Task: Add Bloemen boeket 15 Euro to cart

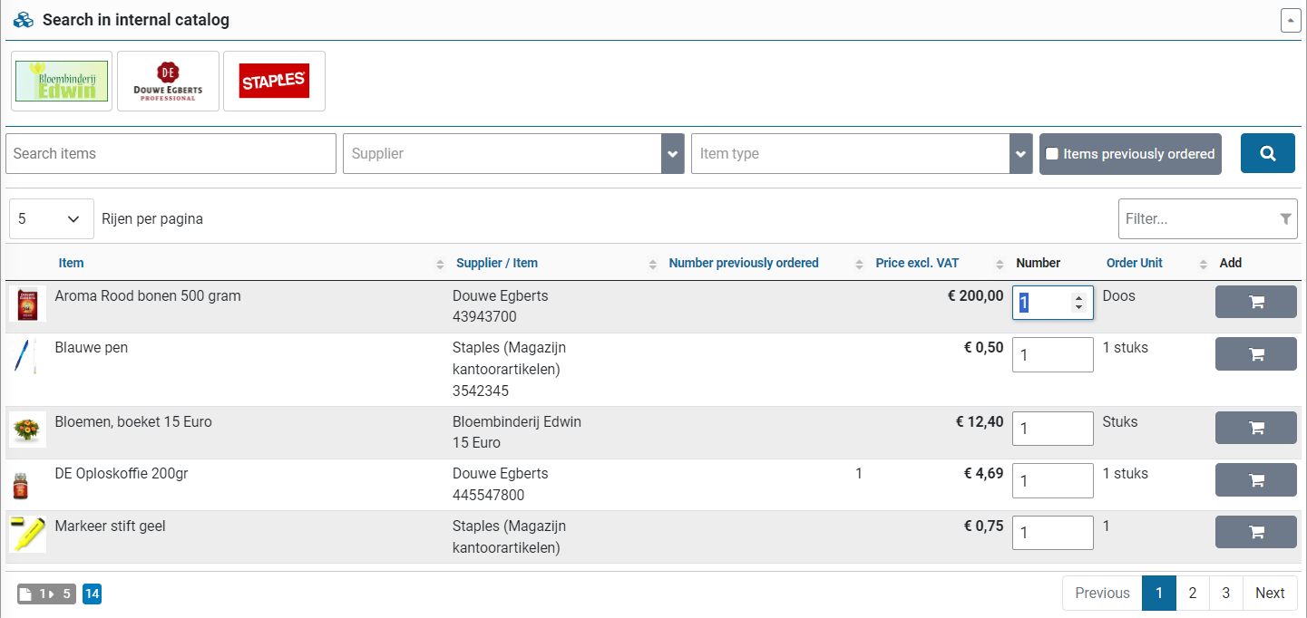Action: (x=1255, y=429)
